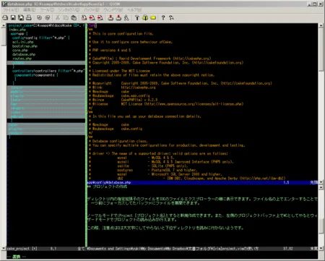This screenshot has width=325, height=261.
Task: Click the Make hammer icon
Action: 137,17
